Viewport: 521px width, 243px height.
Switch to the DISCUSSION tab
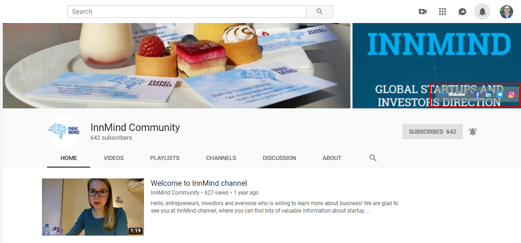[279, 158]
